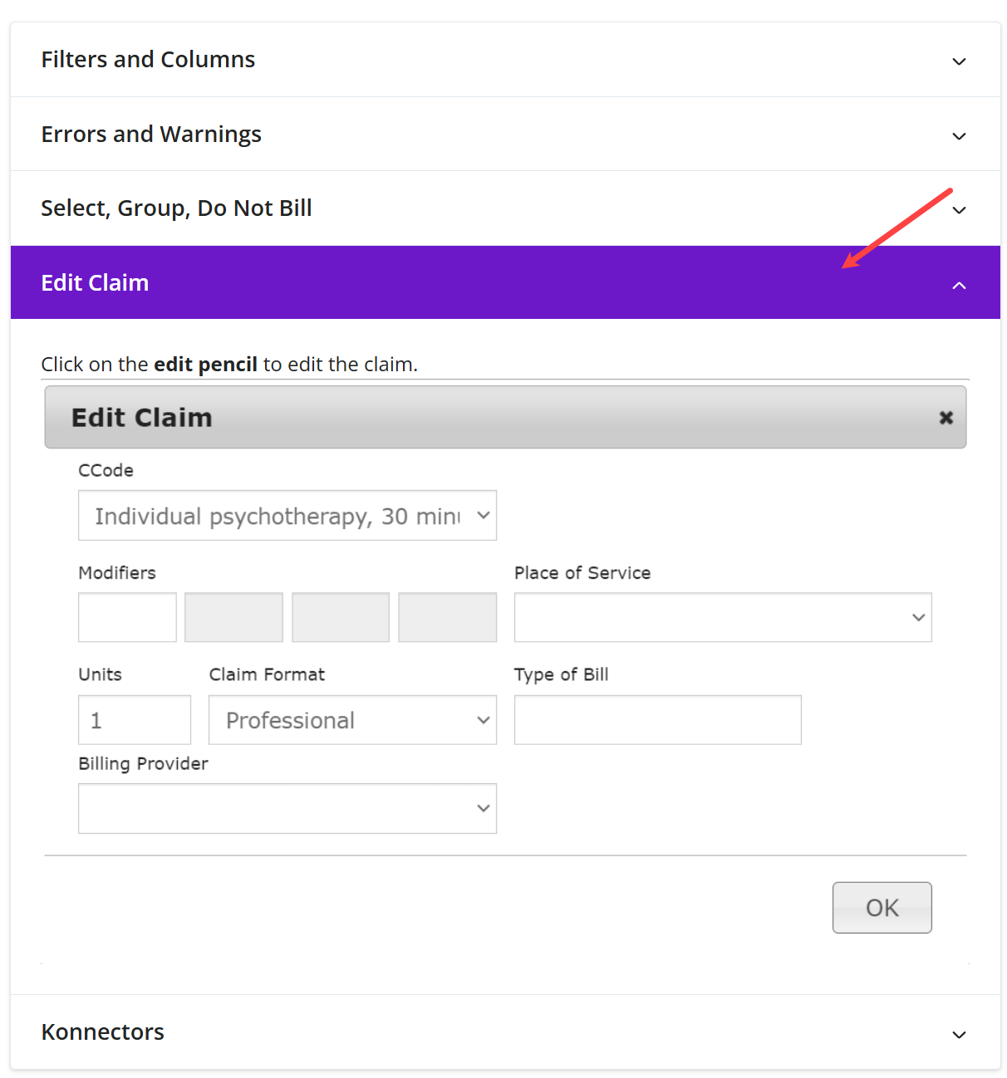The image size is (1007, 1078).
Task: Click the Edit Claim purple header title
Action: click(x=95, y=283)
